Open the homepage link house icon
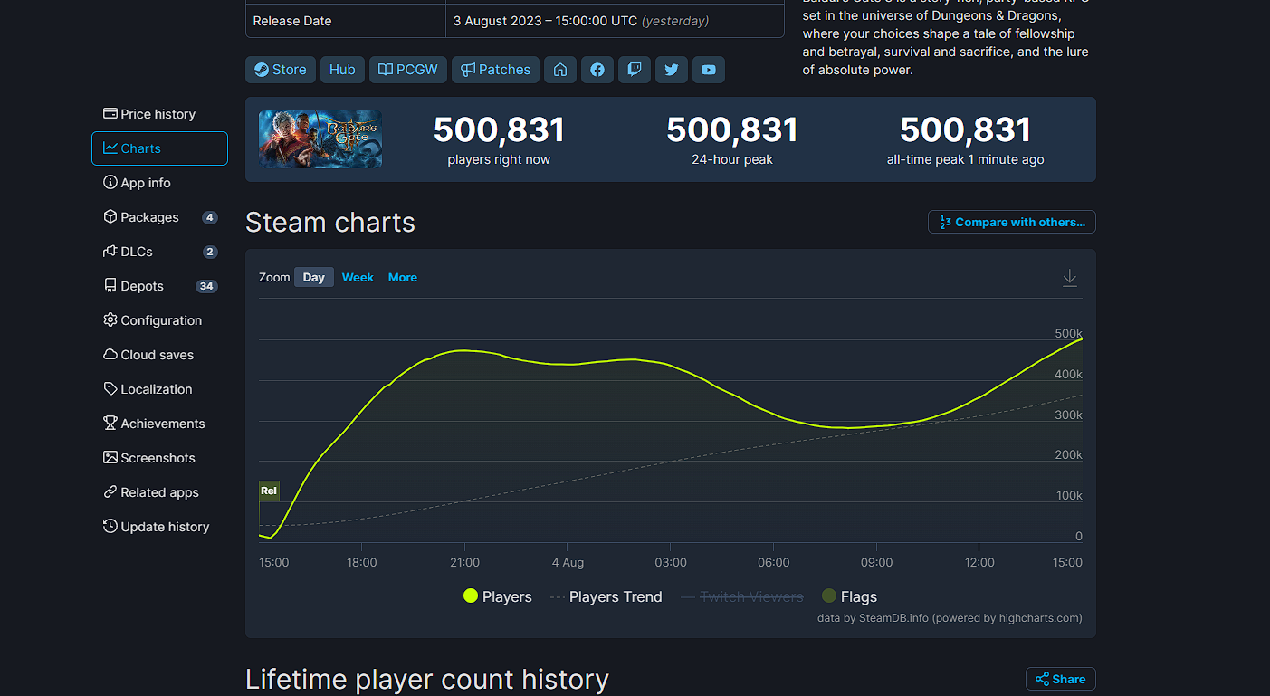The width and height of the screenshot is (1270, 696). pos(560,70)
